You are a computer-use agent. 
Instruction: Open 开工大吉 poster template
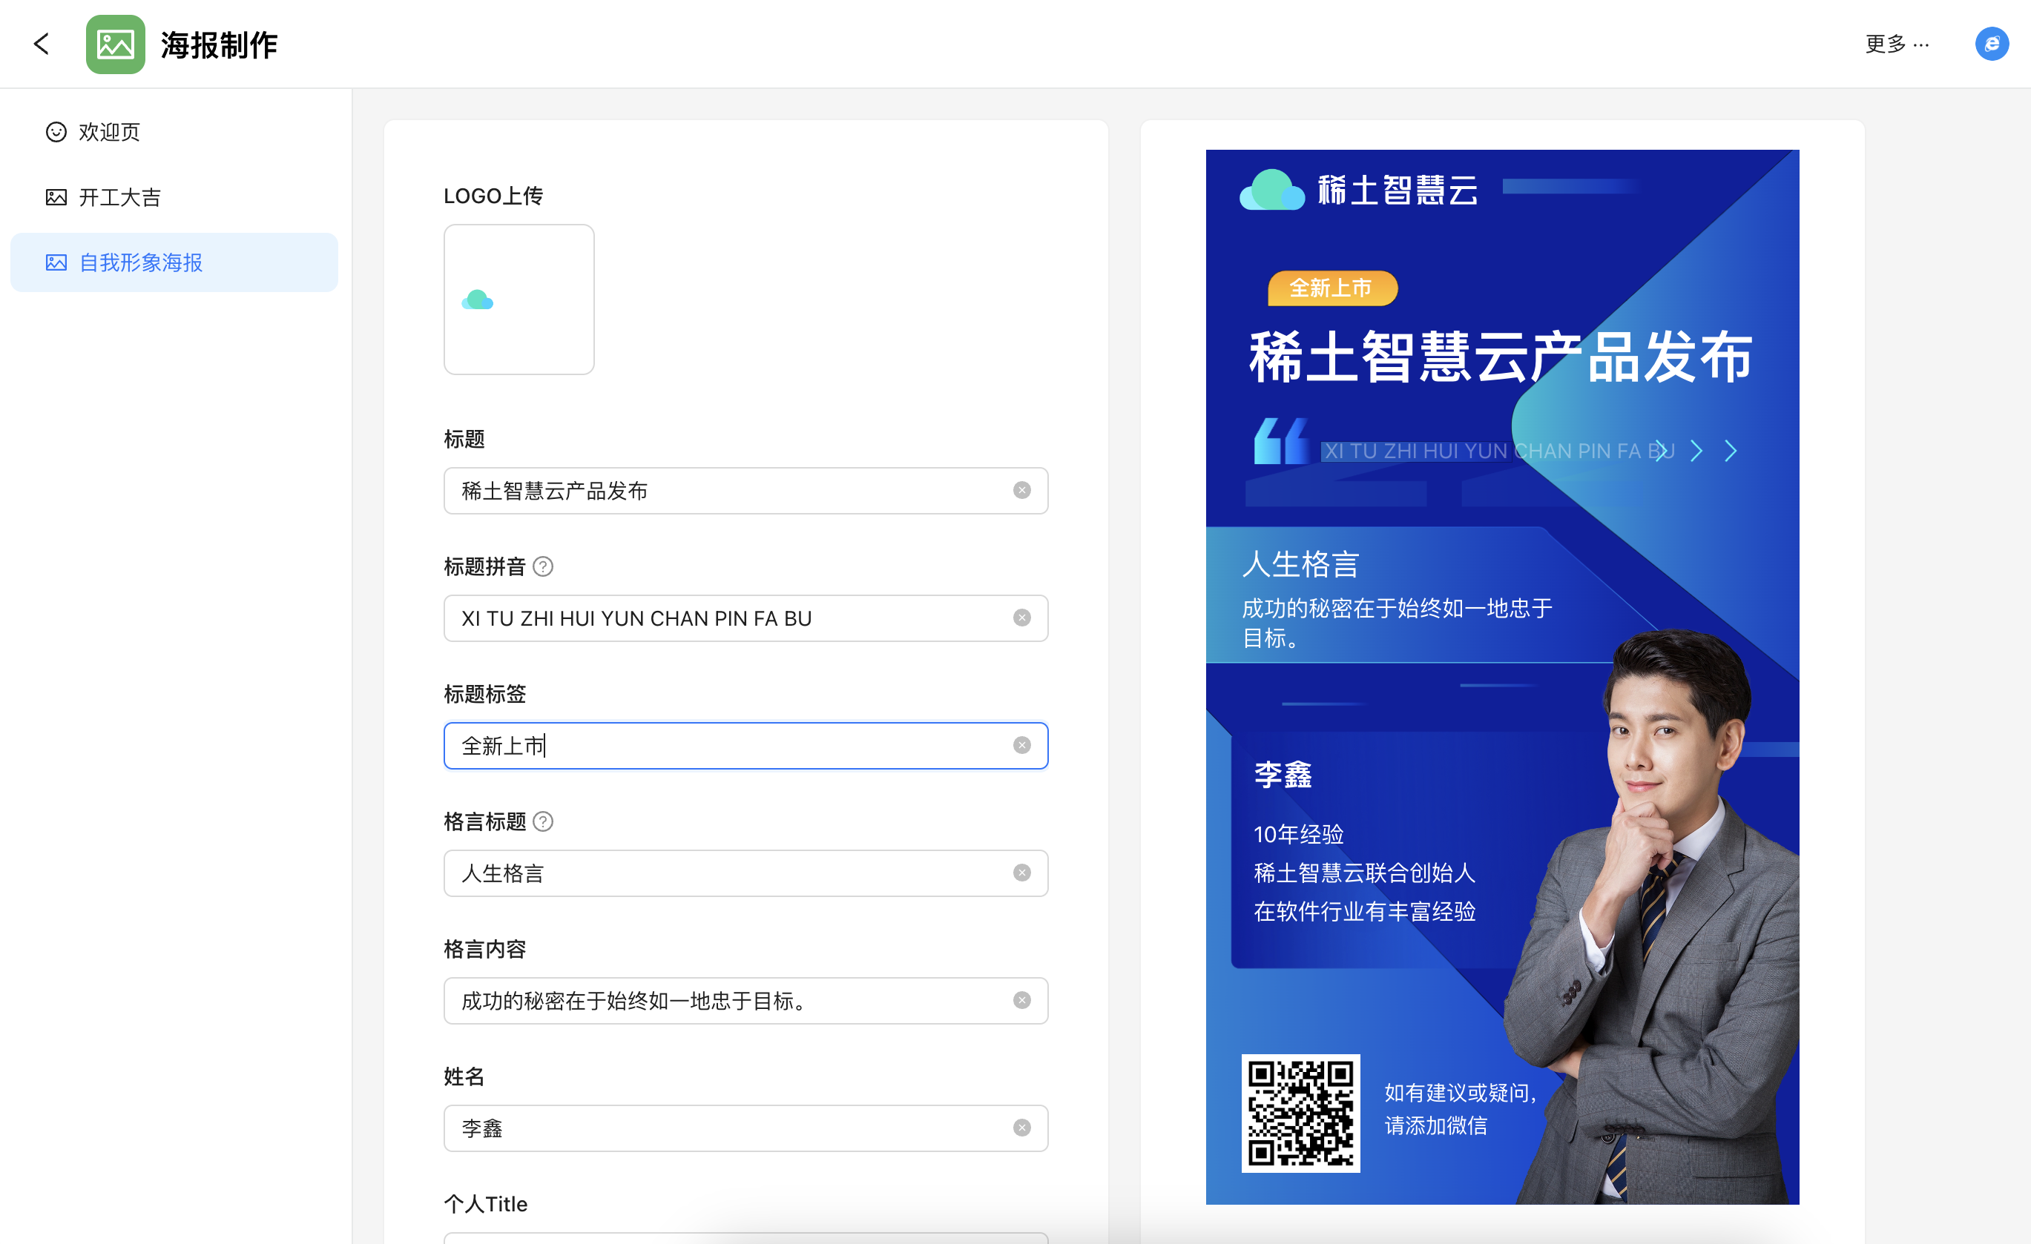[119, 197]
